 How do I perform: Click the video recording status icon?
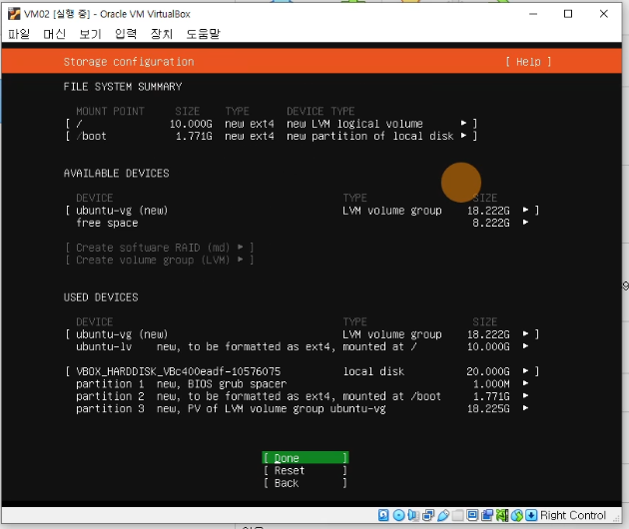[487, 515]
